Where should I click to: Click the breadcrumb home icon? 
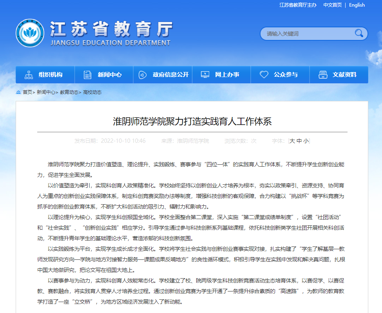pyautogui.click(x=18, y=92)
